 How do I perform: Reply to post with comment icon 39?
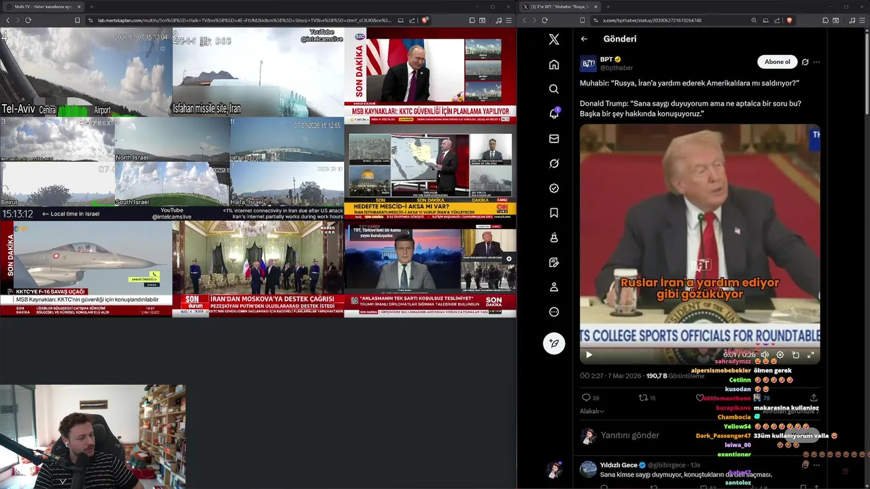tap(591, 398)
